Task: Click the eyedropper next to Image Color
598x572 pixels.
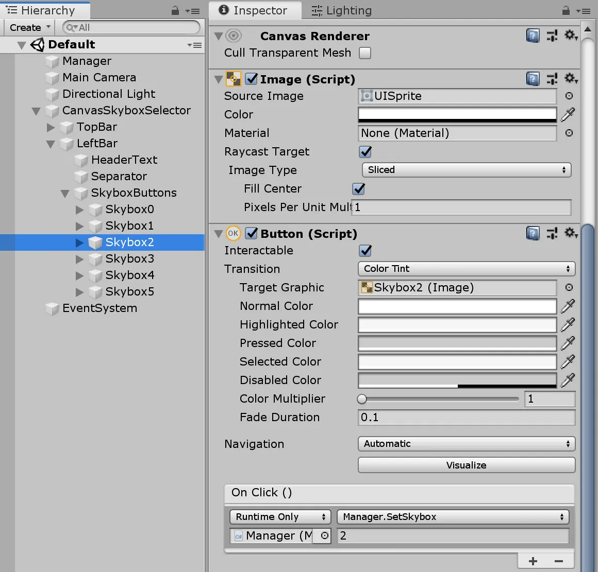Action: tap(568, 114)
